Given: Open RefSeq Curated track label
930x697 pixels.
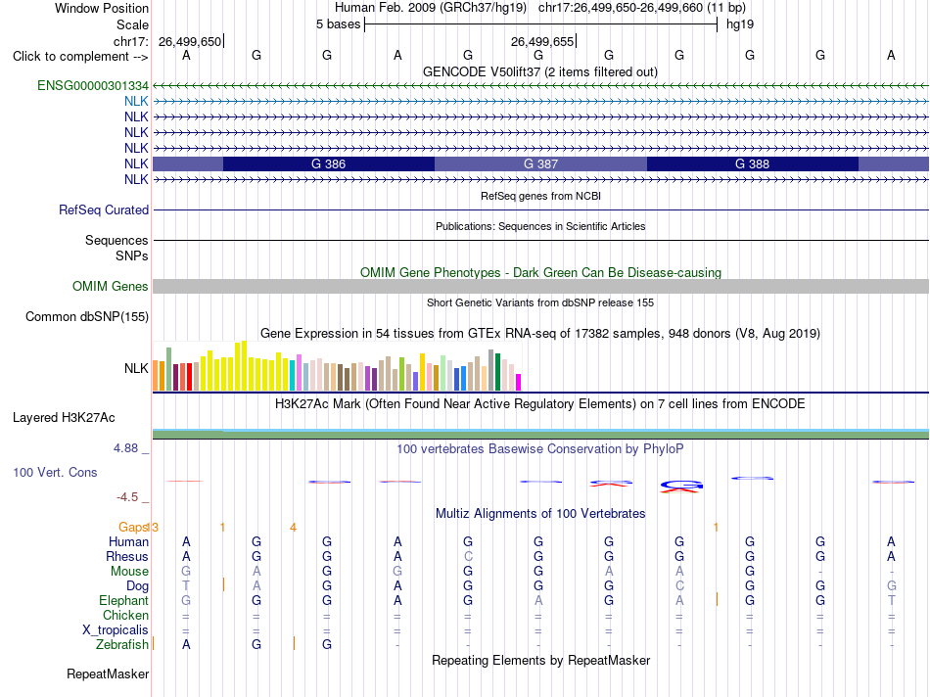Looking at the screenshot, I should (x=104, y=210).
